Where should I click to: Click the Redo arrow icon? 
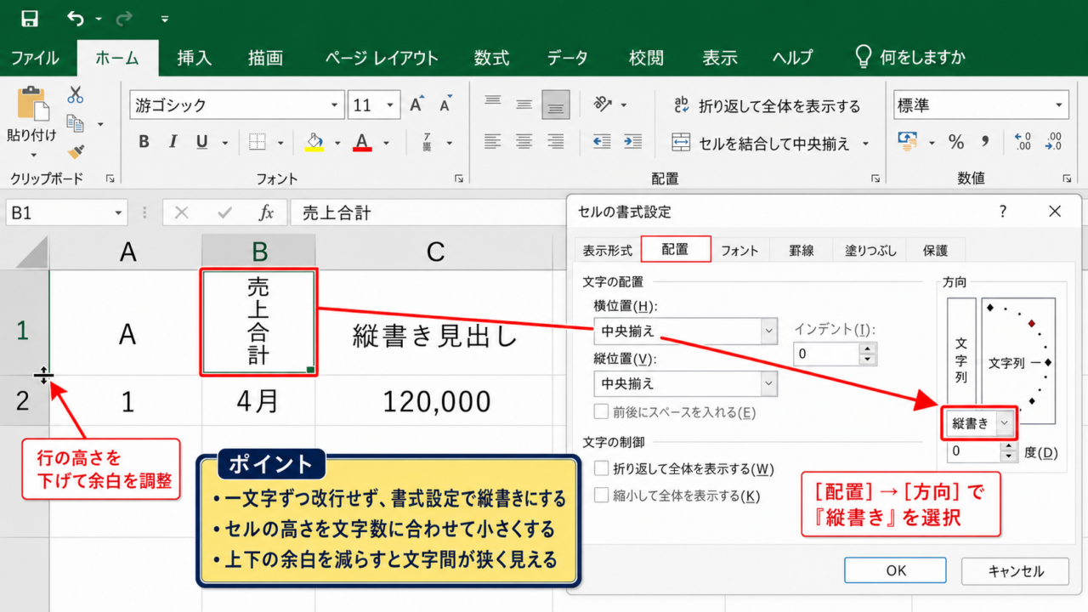[124, 18]
